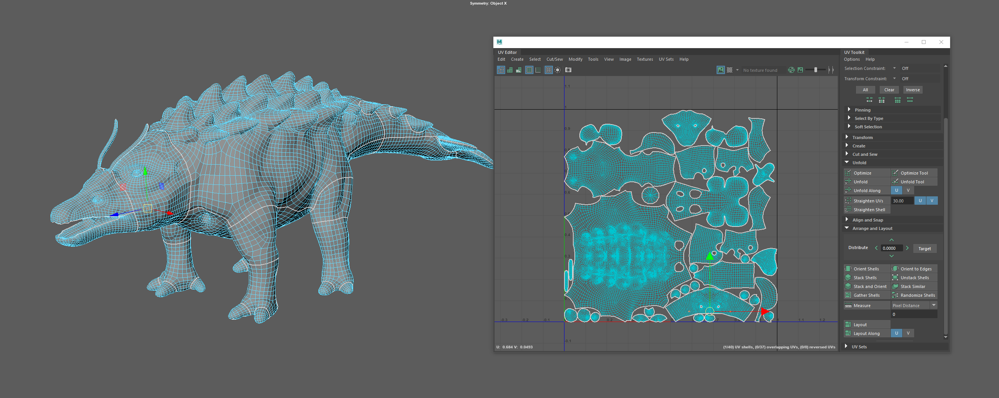This screenshot has height=398, width=999.
Task: Toggle the U direction for Straighten UVs
Action: tap(920, 201)
